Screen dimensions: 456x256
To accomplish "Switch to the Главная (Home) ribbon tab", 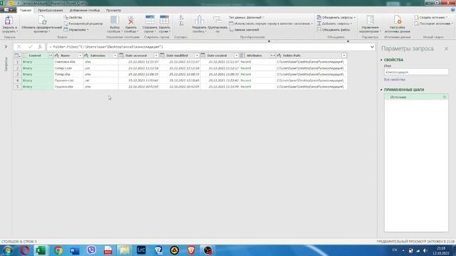I will [x=26, y=10].
